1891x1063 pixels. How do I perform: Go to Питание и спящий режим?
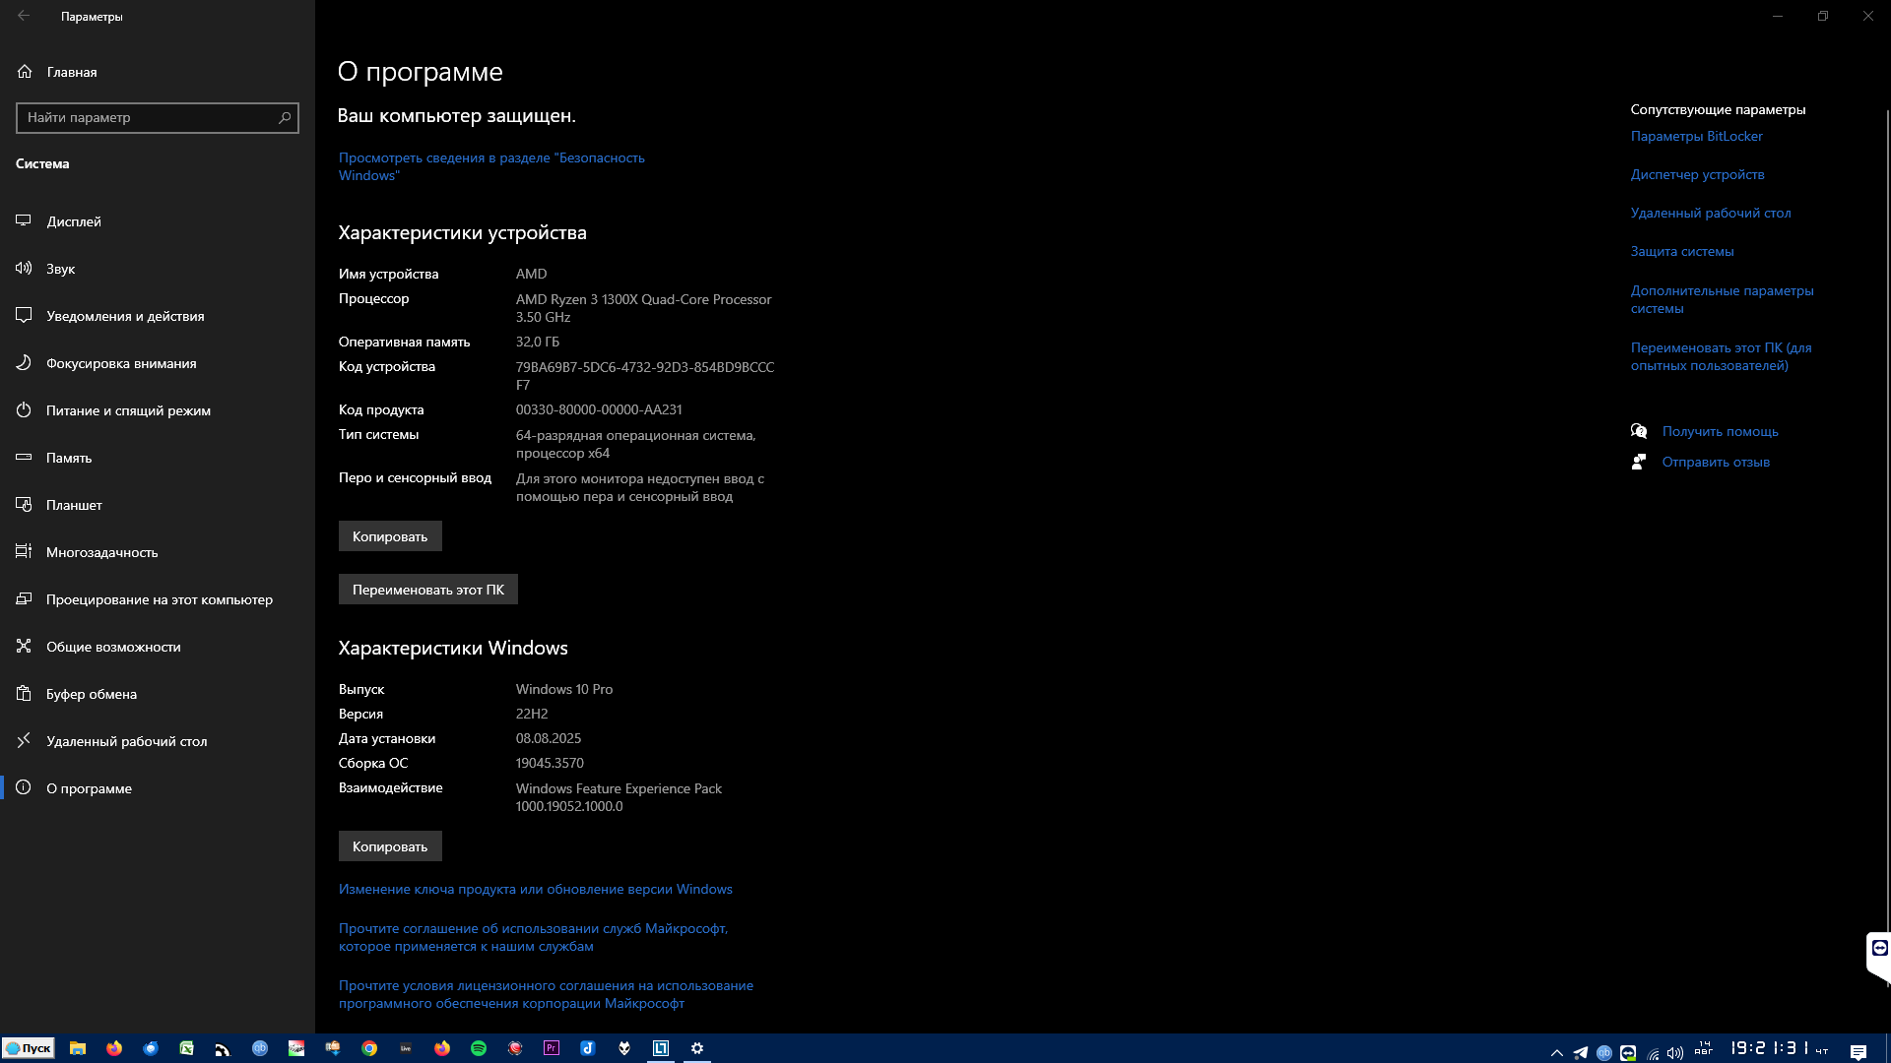point(158,410)
